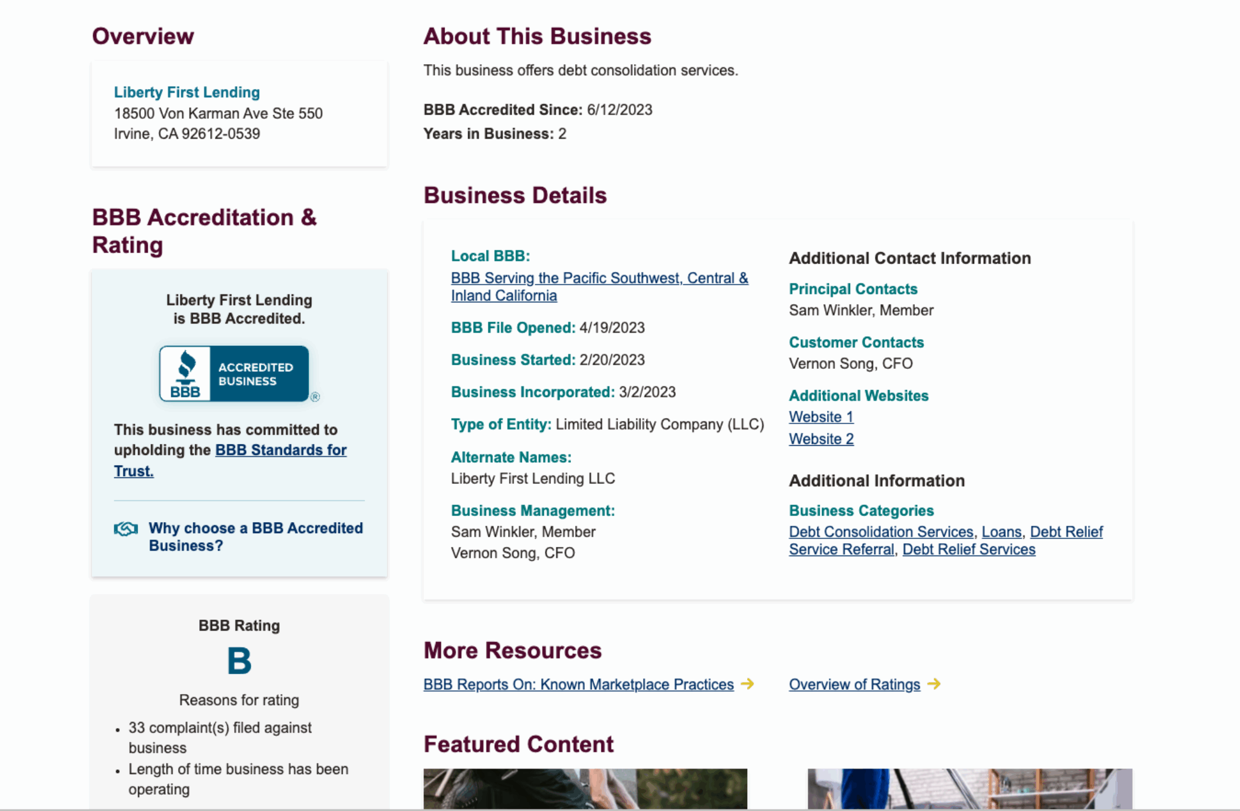
Task: Click the left Featured Content thumbnail
Action: (585, 789)
